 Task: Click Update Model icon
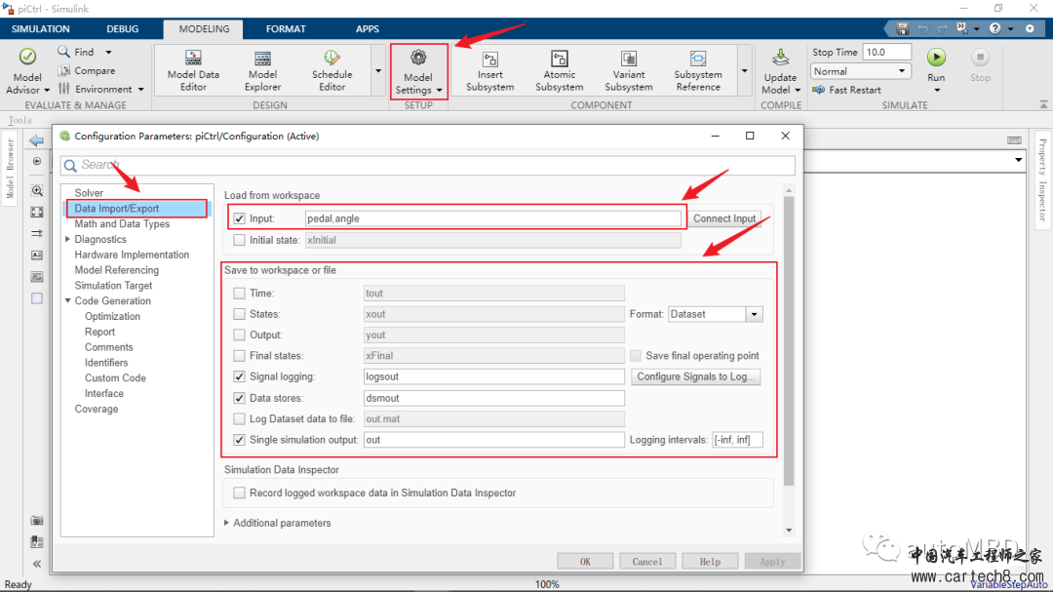pyautogui.click(x=780, y=58)
